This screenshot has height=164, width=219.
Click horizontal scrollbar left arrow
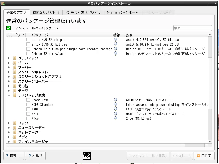tap(8, 145)
